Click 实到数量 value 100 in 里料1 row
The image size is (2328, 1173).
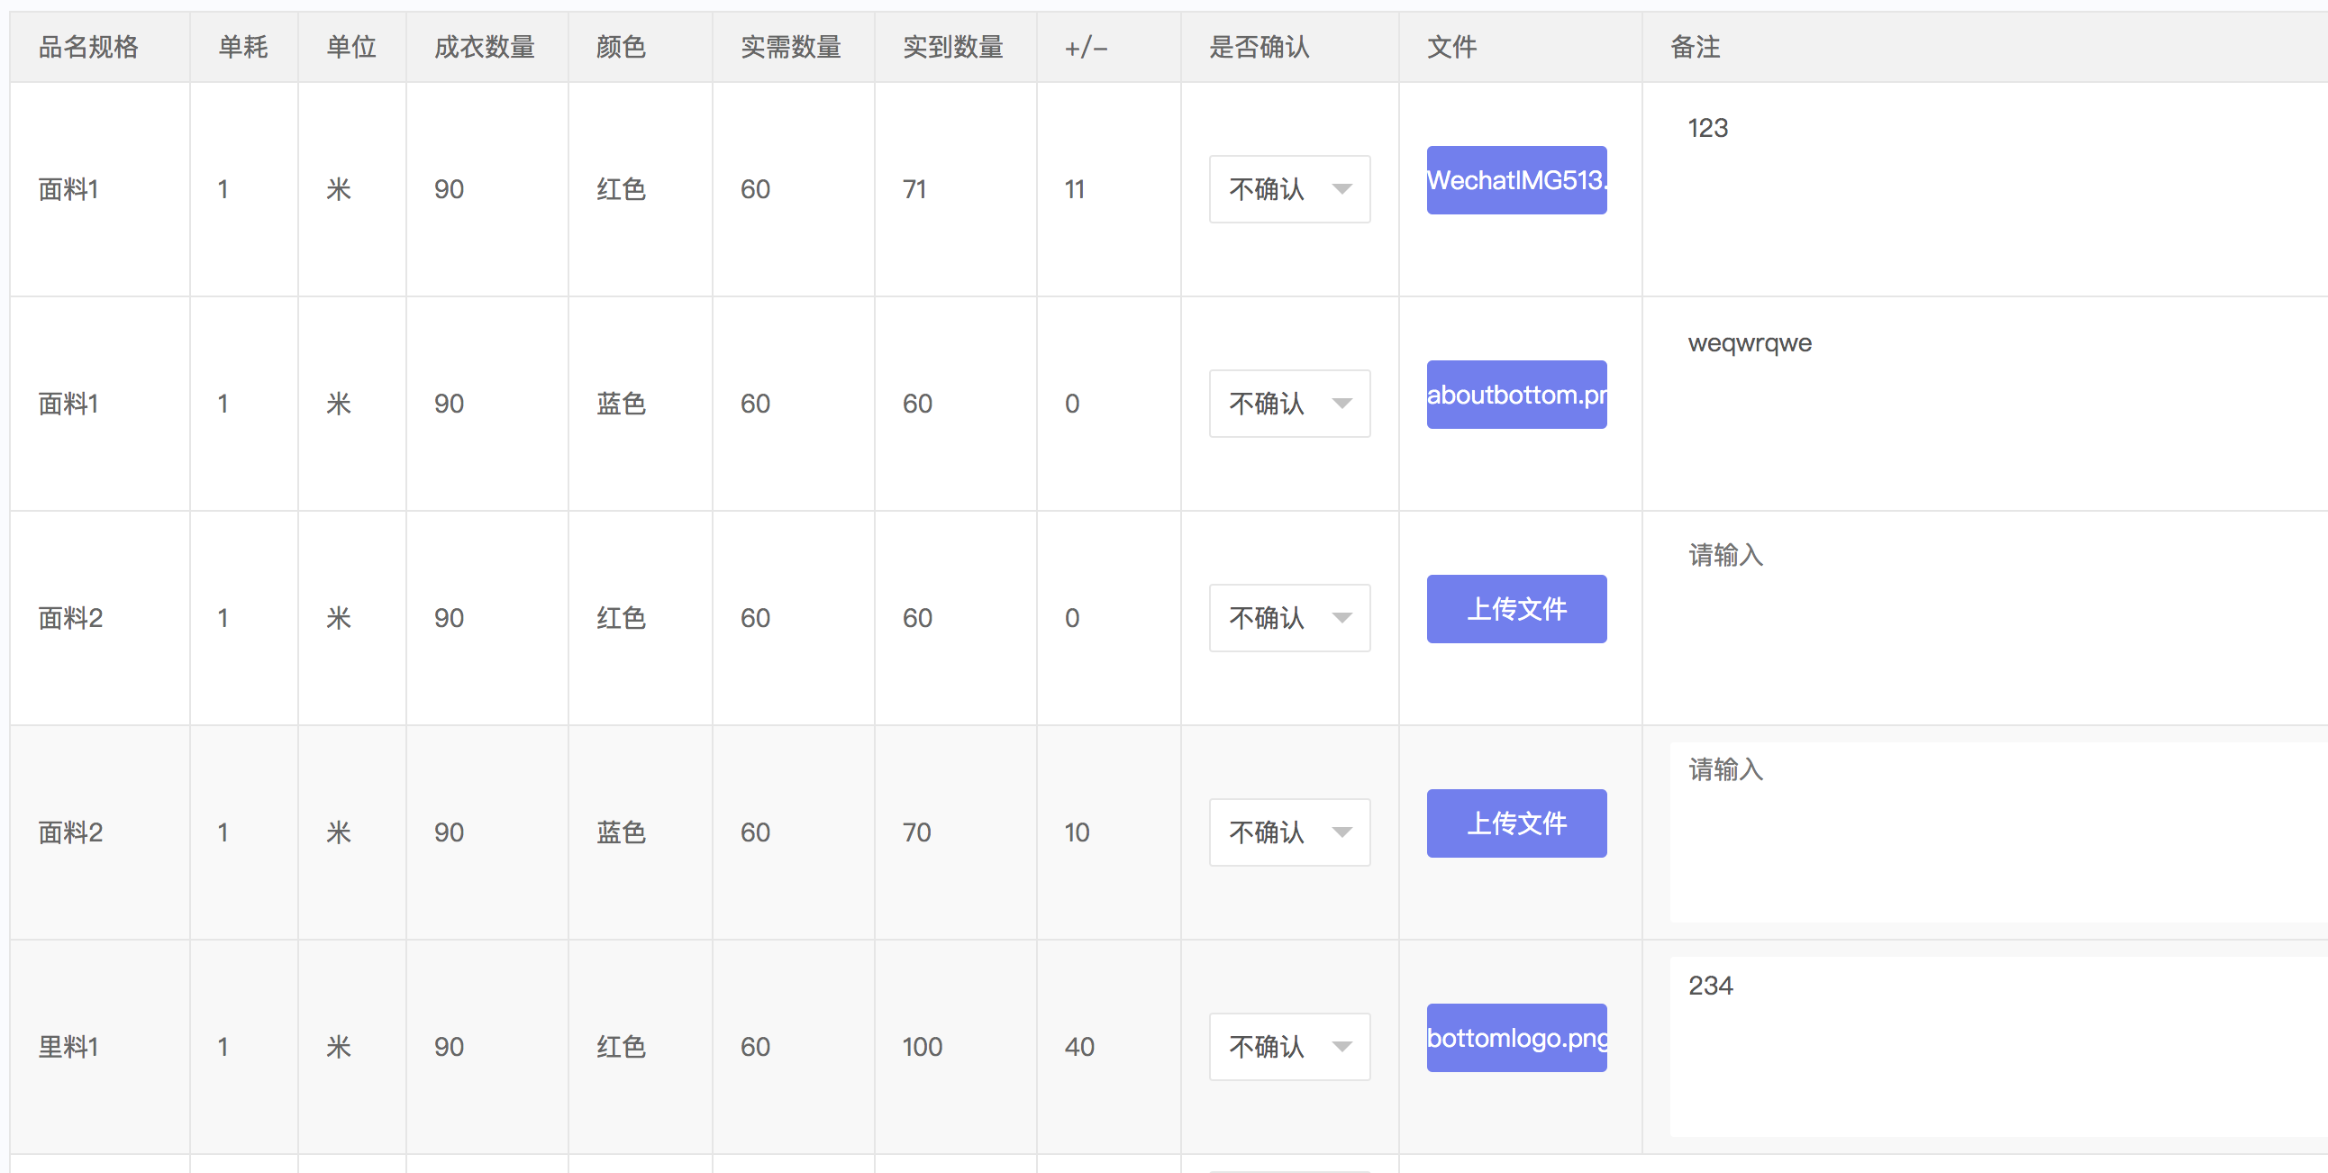(x=922, y=1047)
